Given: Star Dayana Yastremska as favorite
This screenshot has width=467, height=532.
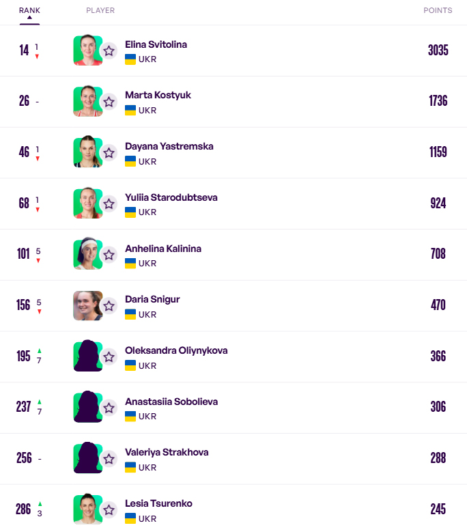Looking at the screenshot, I should pos(109,152).
